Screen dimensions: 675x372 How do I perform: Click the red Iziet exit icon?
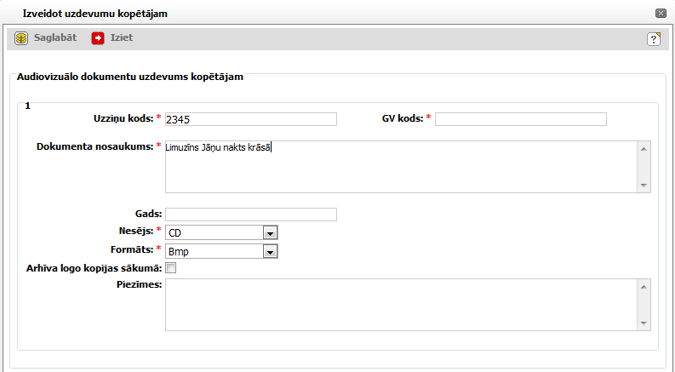[x=98, y=38]
